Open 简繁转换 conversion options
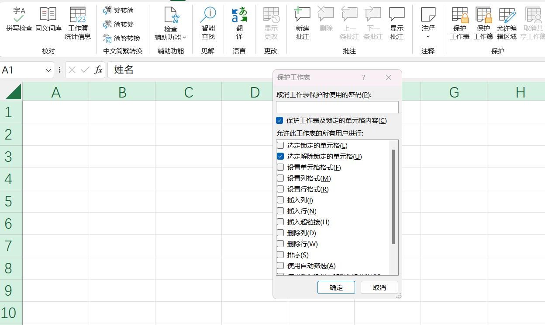 click(122, 38)
